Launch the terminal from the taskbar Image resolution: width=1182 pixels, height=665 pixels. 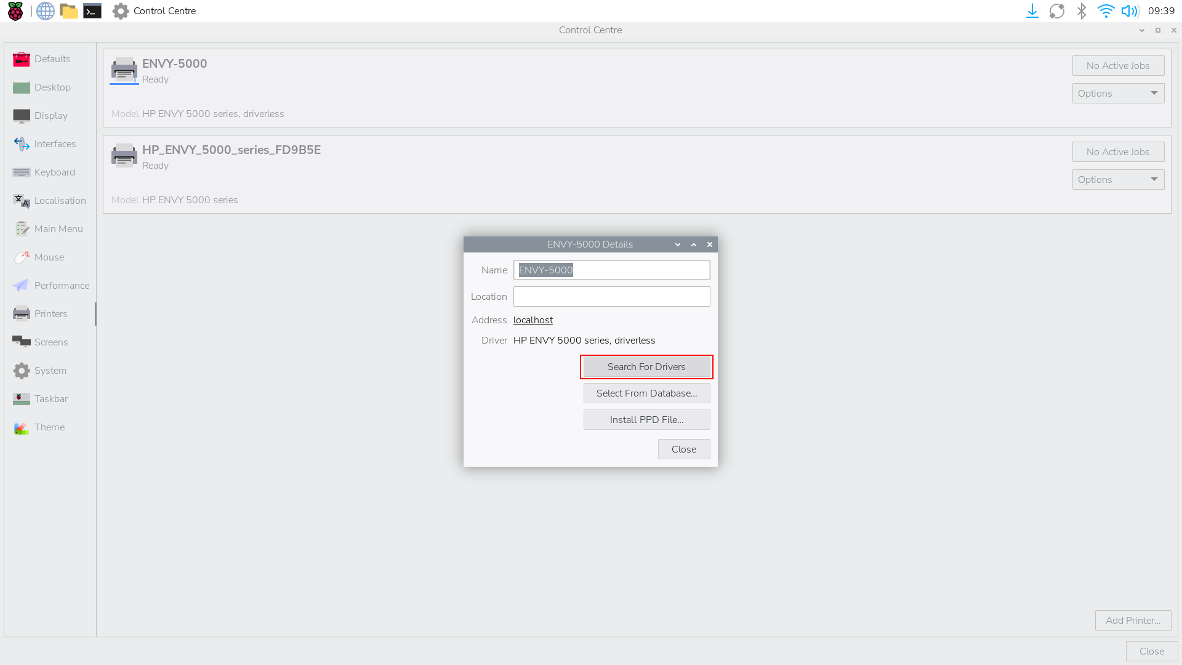[x=92, y=11]
